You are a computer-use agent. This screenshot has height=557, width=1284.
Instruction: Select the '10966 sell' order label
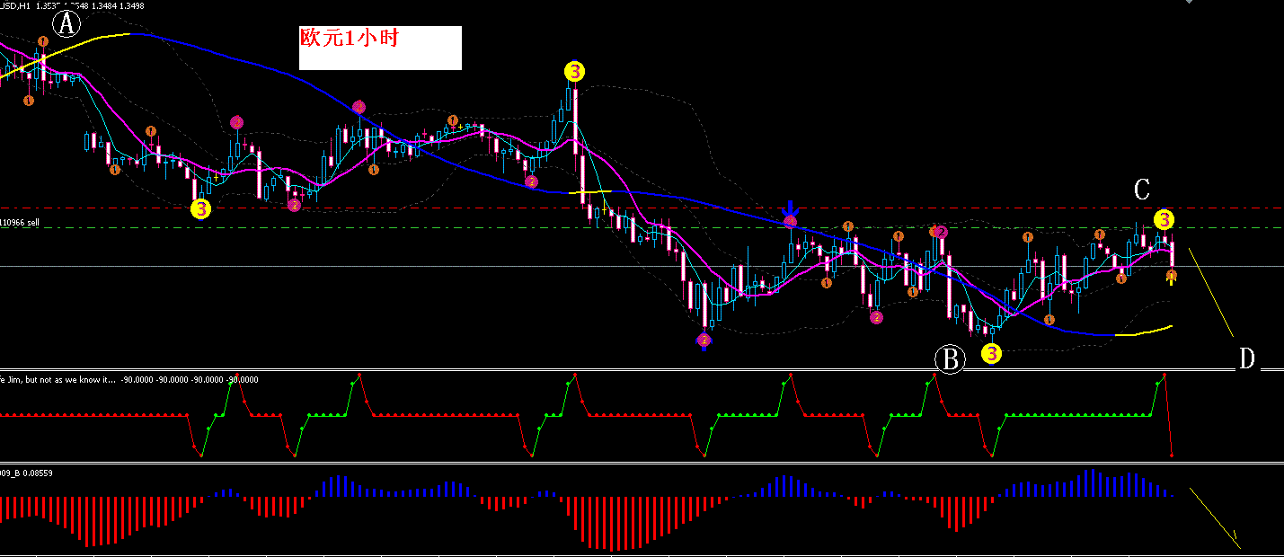[x=20, y=222]
